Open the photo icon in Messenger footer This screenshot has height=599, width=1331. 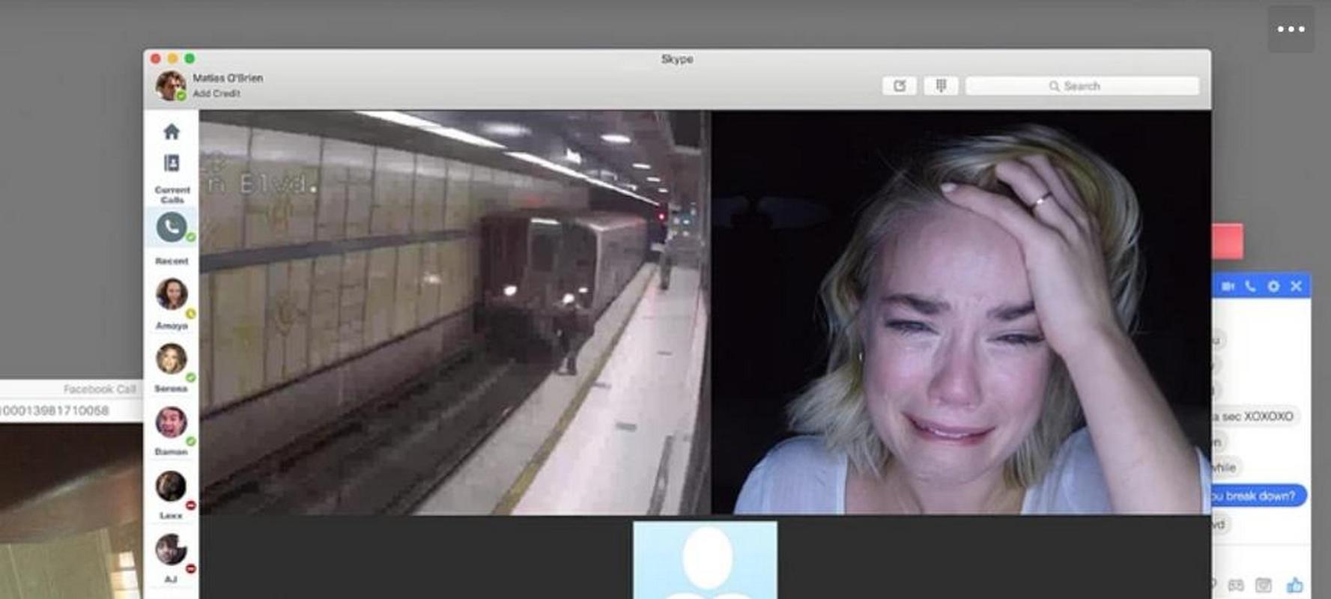(x=1264, y=585)
